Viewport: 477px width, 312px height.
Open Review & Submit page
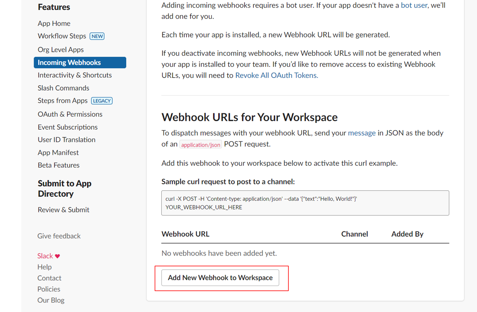coord(63,210)
